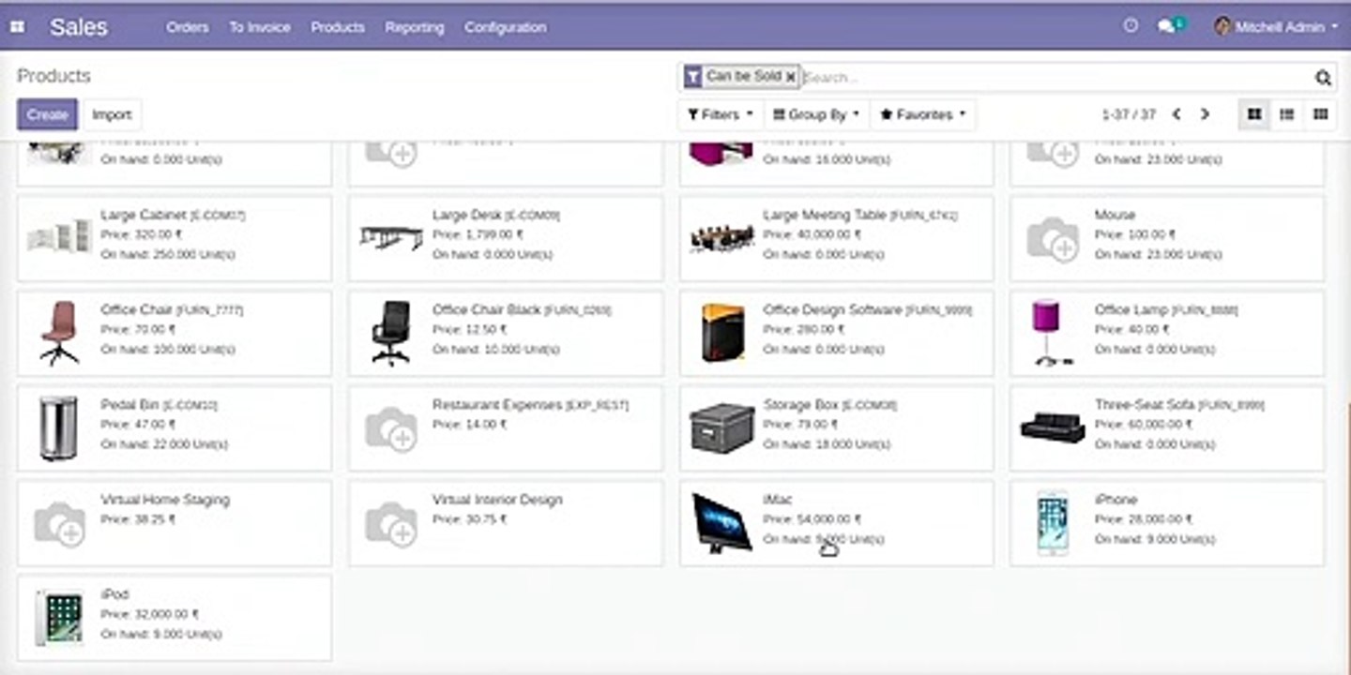1351x675 pixels.
Task: Click the Virtual Interior Design placeholder image
Action: (390, 523)
